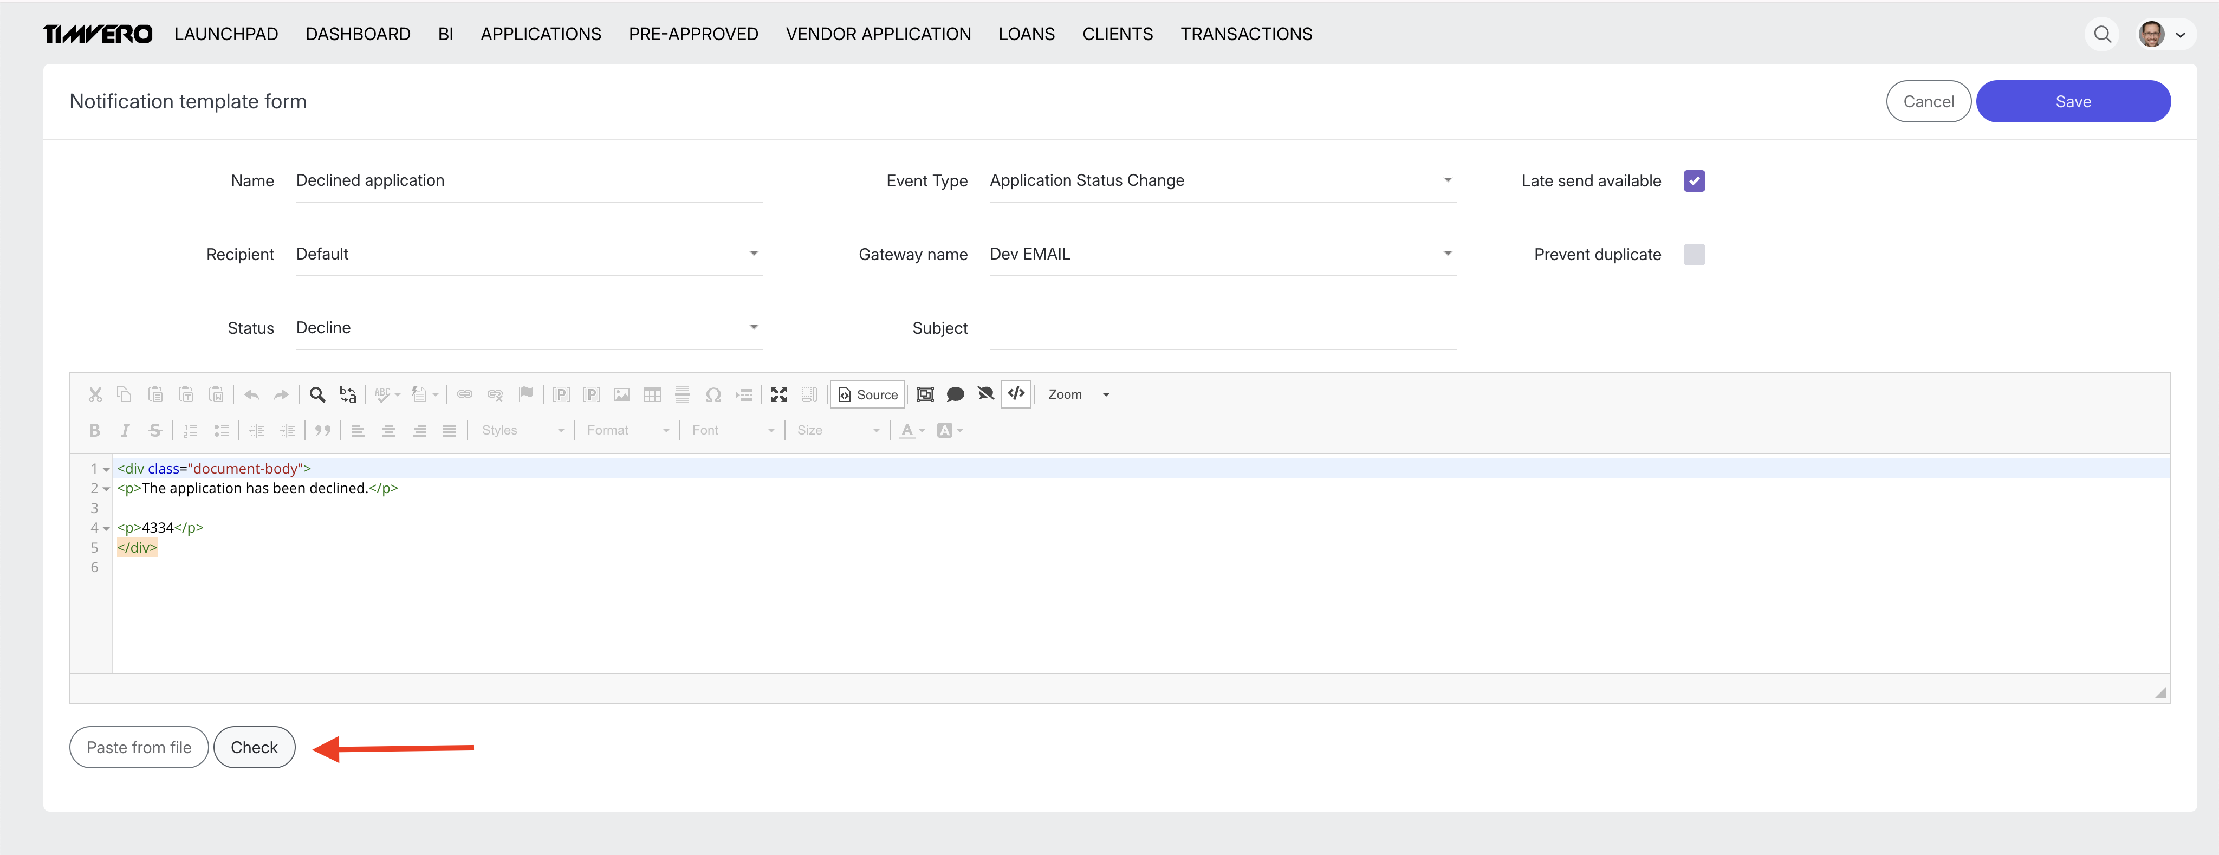Image resolution: width=2219 pixels, height=855 pixels.
Task: Expand the Status dropdown showing Decline
Action: point(528,328)
